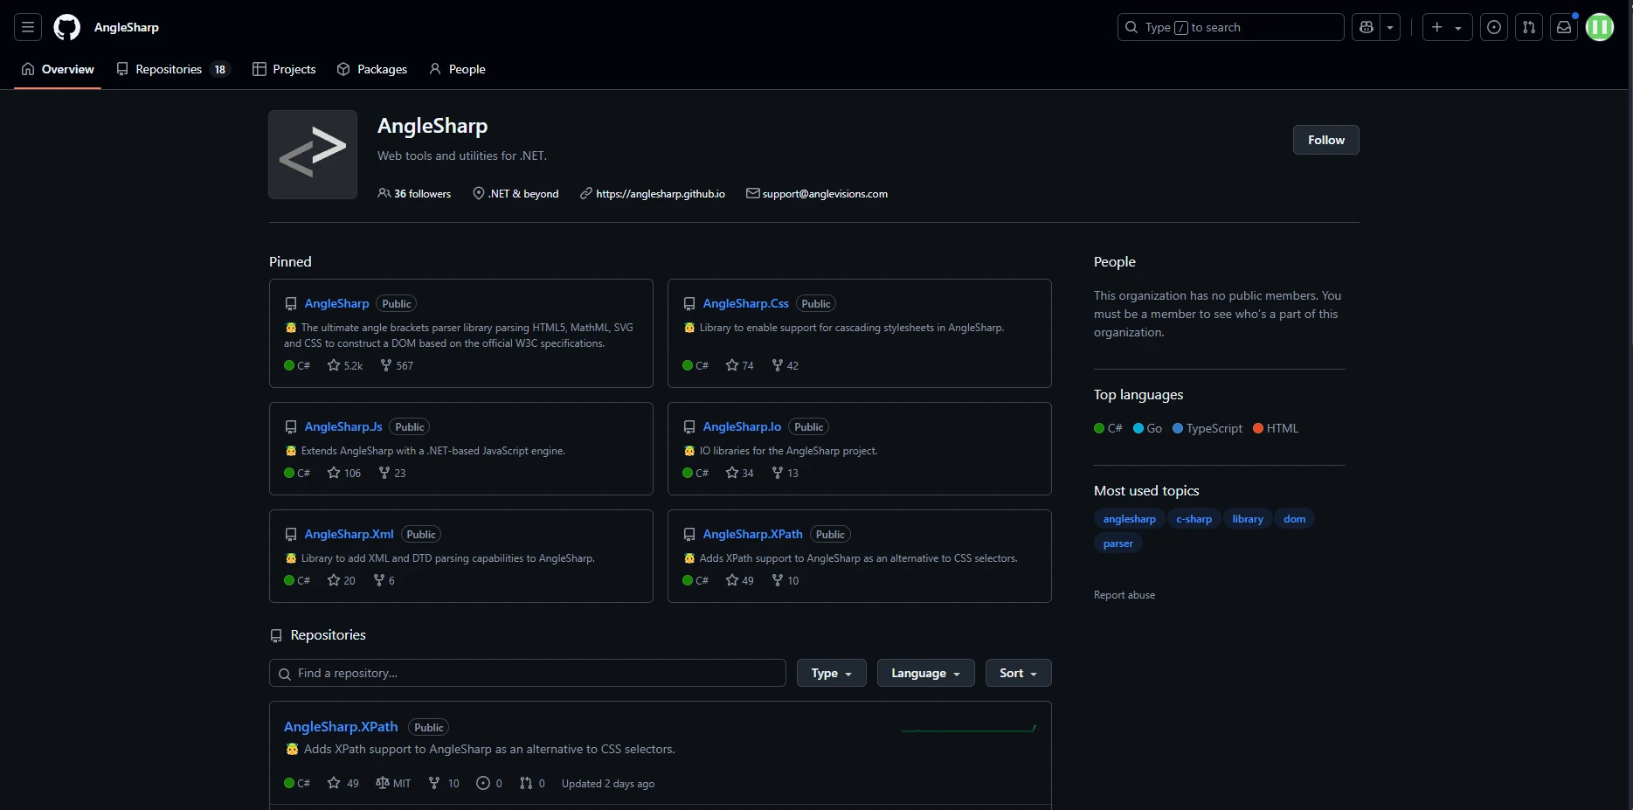Click the GitHub logo icon

click(x=66, y=27)
